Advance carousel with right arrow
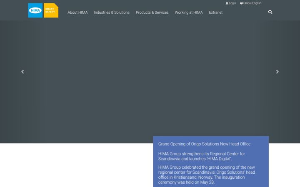The width and height of the screenshot is (300, 187). pos(277,72)
